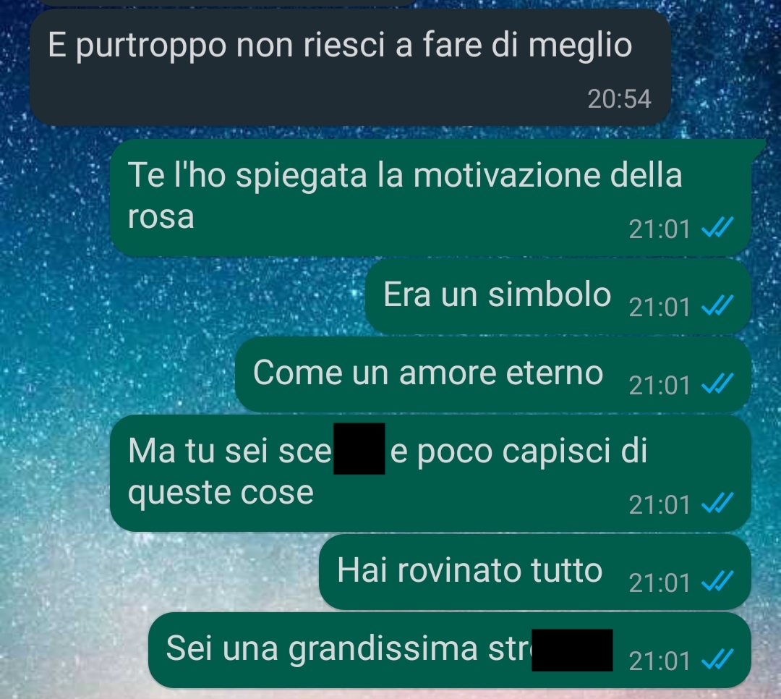
Task: Select the 'Era un simbolo' message bubble
Action: click(558, 296)
